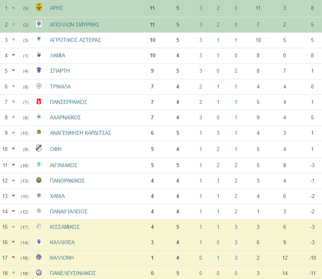Image resolution: width=322 pixels, height=279 pixels.
Task: Click the red down arrow beside ΛΑΜΙΑ
Action: click(13, 55)
